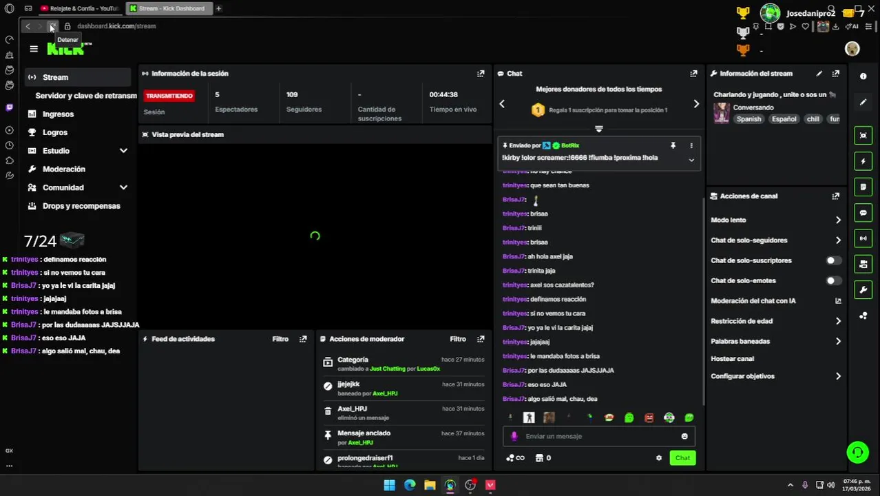Click the green support headset button

click(x=857, y=452)
